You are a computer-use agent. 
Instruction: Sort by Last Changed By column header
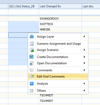pos(60,6)
